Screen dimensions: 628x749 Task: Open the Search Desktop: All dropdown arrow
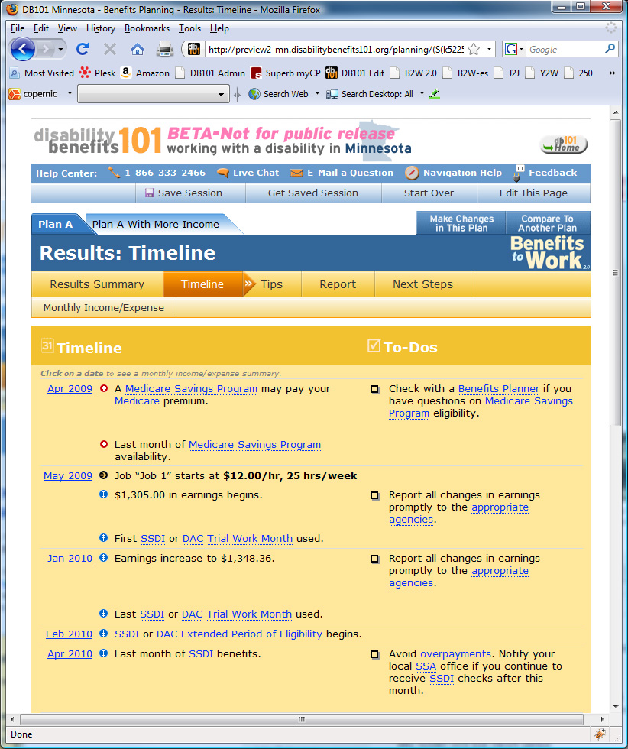(x=422, y=93)
